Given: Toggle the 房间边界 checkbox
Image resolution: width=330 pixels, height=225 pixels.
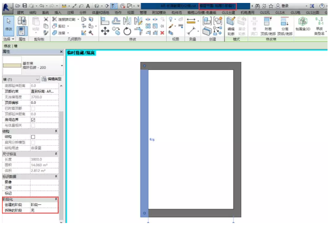Looking at the screenshot, I should coord(33,120).
